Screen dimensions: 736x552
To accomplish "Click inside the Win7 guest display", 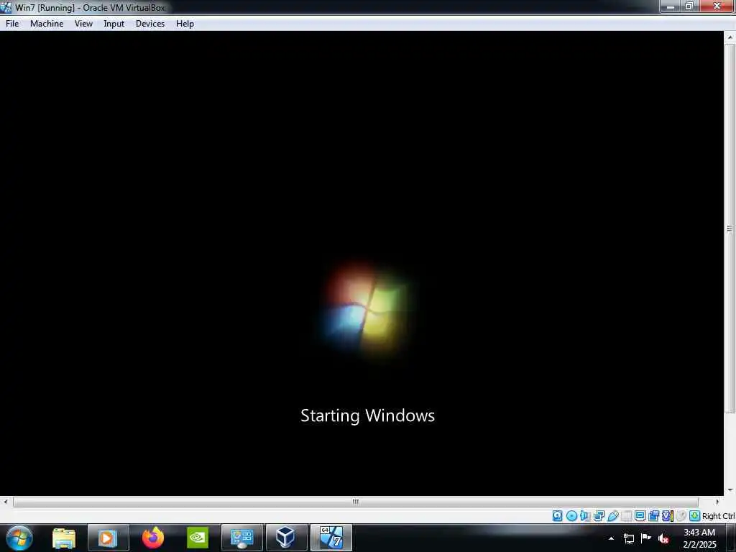I will pos(362,263).
